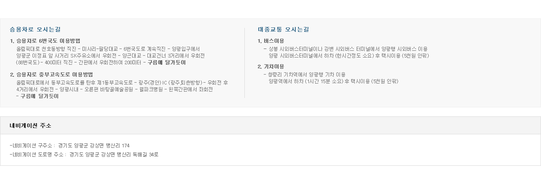Image resolution: width=541 pixels, height=195 pixels.
Task: Click the 네비게이션 주소 section header
Action: tap(31, 126)
